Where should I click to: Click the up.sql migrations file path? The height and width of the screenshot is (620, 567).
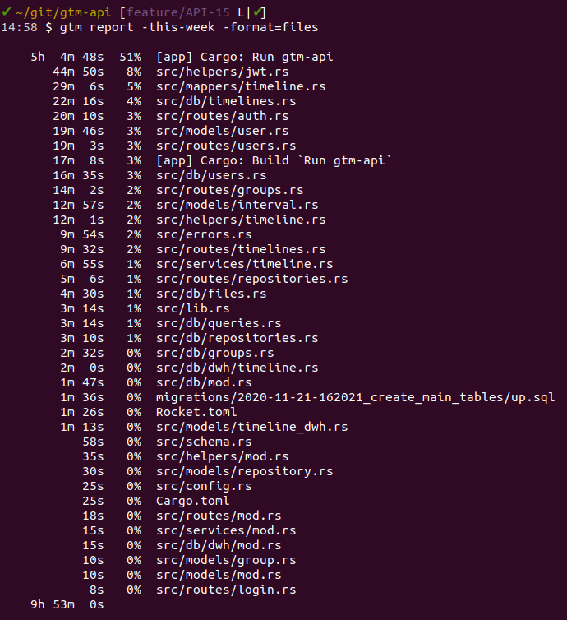click(356, 397)
